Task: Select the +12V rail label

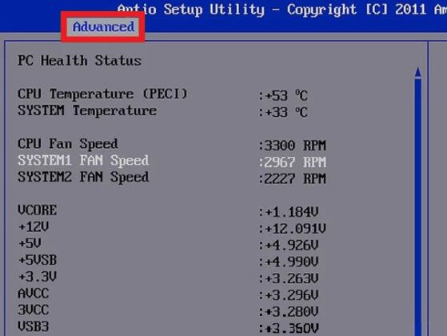Action: pos(34,227)
